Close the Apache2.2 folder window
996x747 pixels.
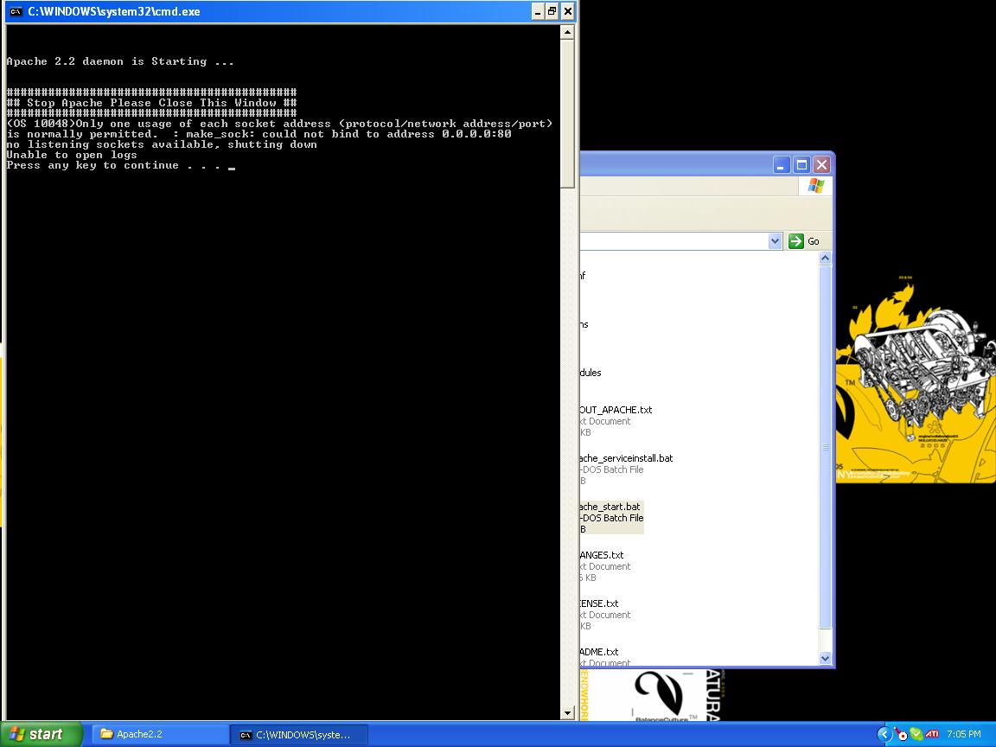(822, 165)
